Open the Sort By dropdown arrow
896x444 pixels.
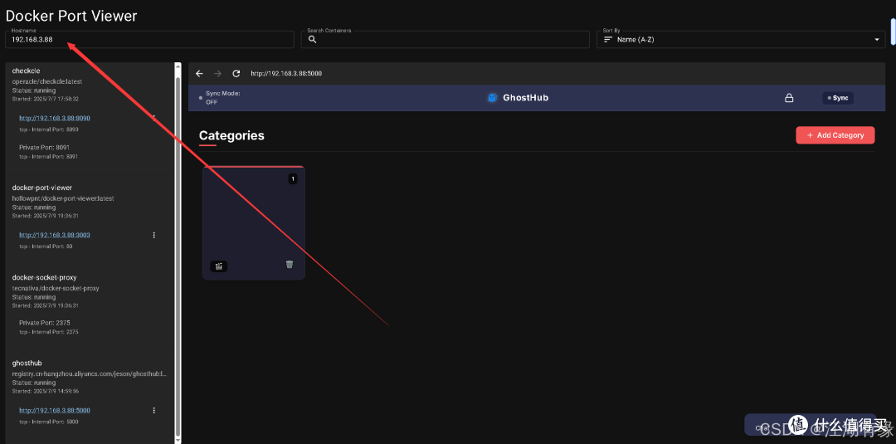pyautogui.click(x=877, y=40)
